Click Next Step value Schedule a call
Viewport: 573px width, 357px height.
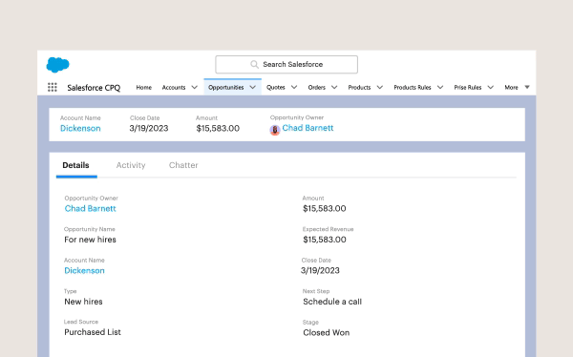pyautogui.click(x=332, y=302)
